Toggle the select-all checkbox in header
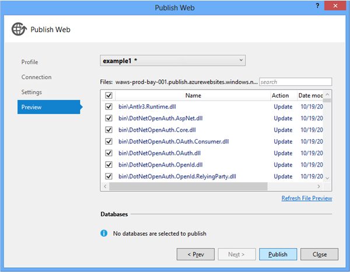 108,96
